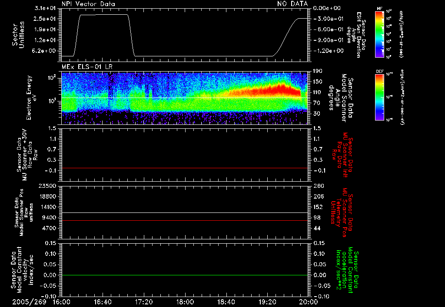445x307 pixels.
Task: Click the white line in Scanner Pos panel
Action: click(184, 213)
